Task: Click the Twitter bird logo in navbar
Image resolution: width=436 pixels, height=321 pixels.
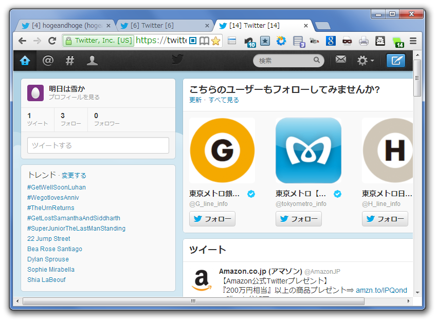Action: [177, 59]
